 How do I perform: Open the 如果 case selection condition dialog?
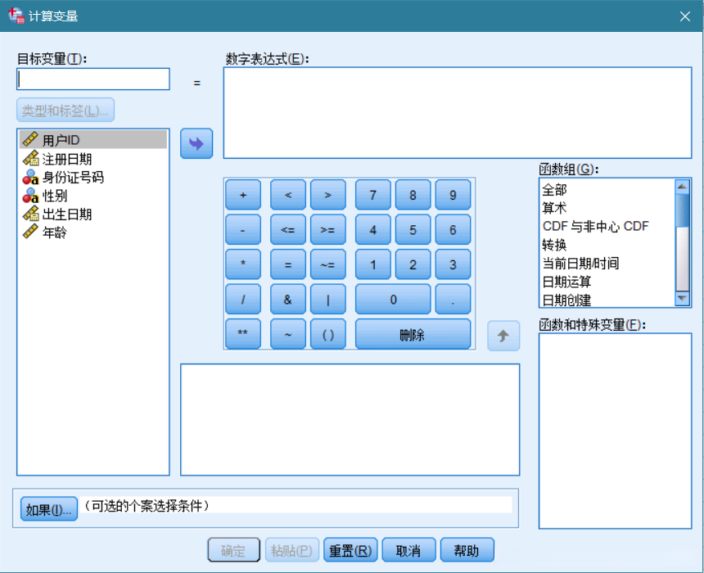tap(47, 508)
